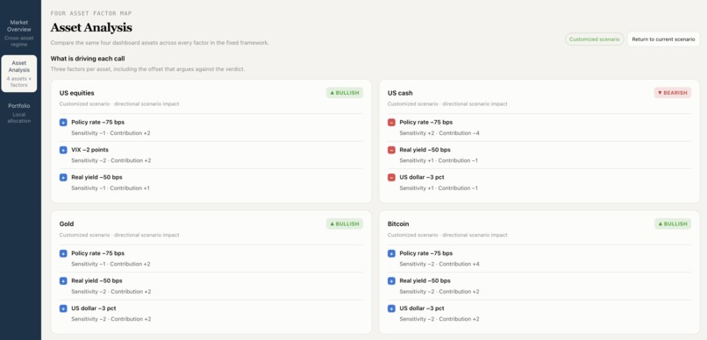Click BULLISH badge on Gold card
The width and height of the screenshot is (707, 340).
coord(345,223)
